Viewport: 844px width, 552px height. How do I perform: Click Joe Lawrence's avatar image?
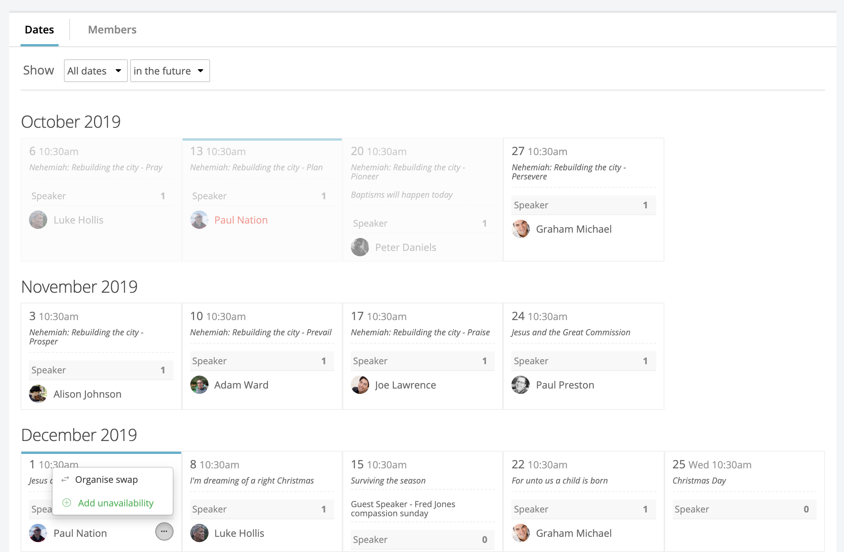coord(360,385)
